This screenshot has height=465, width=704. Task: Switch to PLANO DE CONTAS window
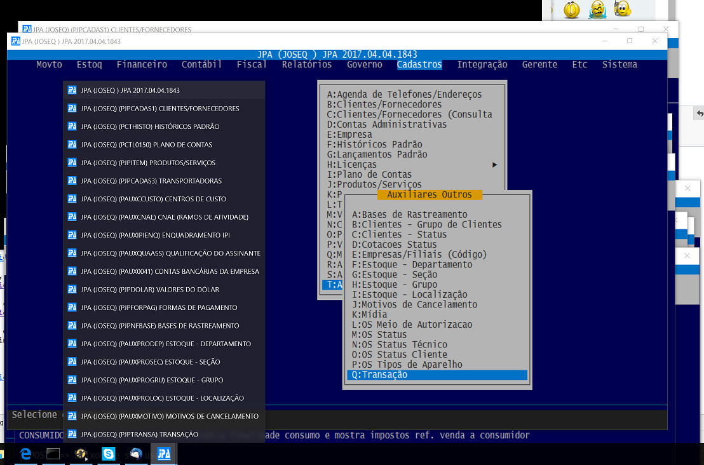click(x=164, y=145)
